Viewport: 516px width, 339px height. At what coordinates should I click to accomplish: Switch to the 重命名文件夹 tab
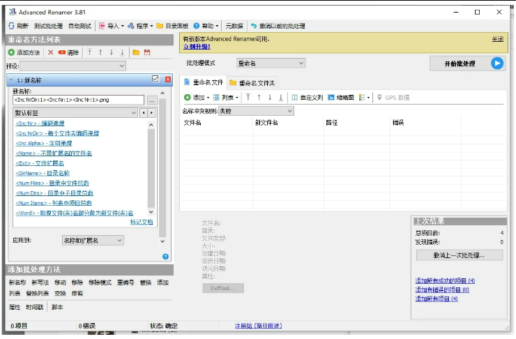252,83
